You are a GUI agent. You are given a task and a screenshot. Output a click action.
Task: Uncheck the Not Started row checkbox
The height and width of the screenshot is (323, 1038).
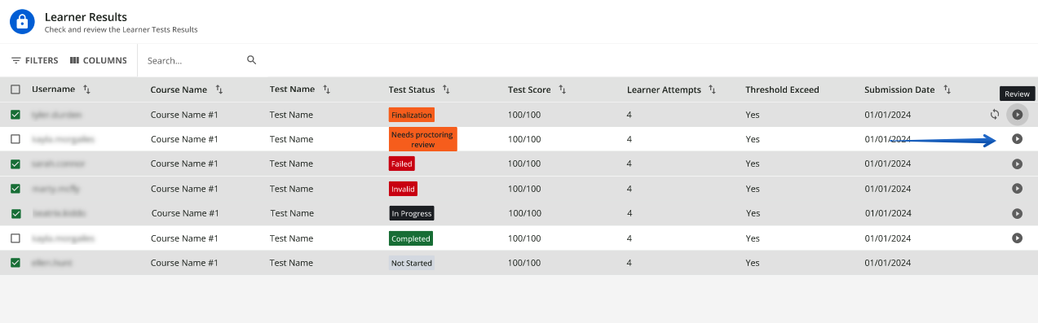(x=15, y=263)
